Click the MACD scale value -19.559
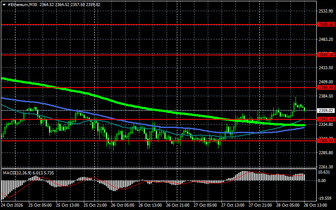This screenshot has width=336, height=210. (325, 198)
